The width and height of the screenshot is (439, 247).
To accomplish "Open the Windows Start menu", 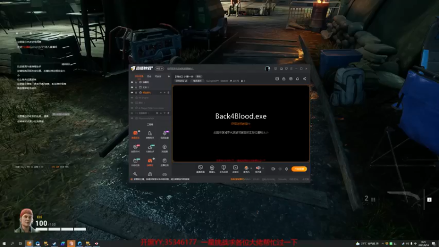I will pos(4,244).
